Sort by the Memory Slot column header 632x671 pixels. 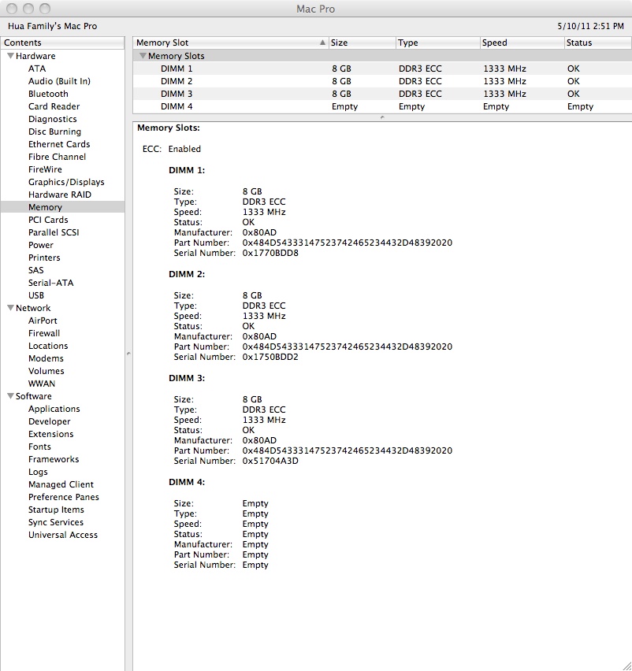click(230, 43)
